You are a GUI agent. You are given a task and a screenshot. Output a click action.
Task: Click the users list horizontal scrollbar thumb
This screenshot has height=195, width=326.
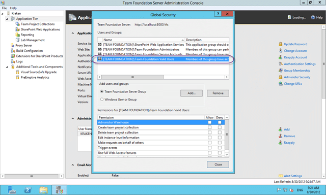(132, 77)
